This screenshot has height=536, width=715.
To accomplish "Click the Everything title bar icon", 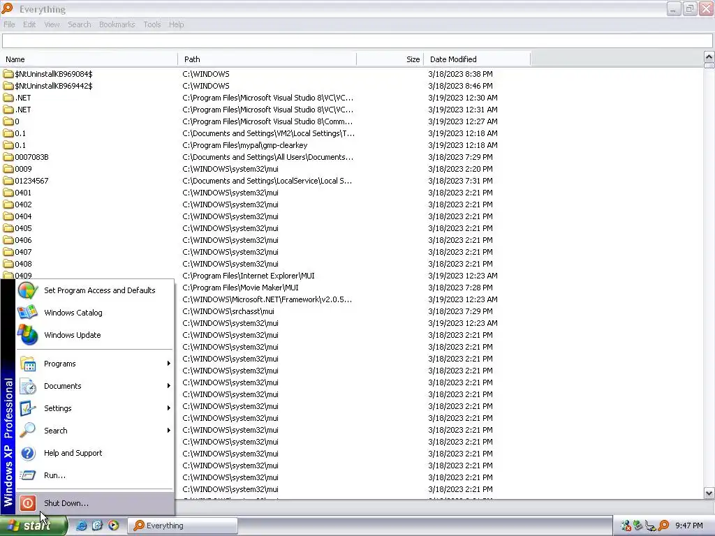I will coord(7,8).
